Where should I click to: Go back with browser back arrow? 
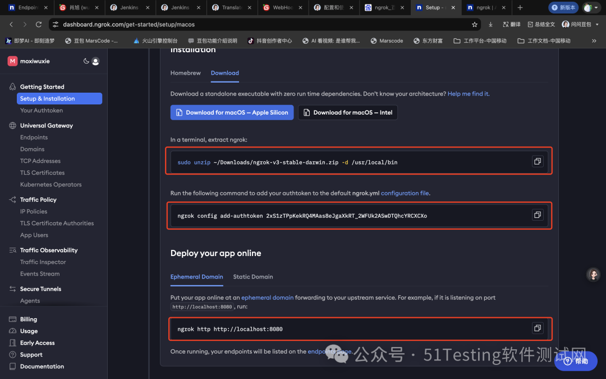[11, 24]
